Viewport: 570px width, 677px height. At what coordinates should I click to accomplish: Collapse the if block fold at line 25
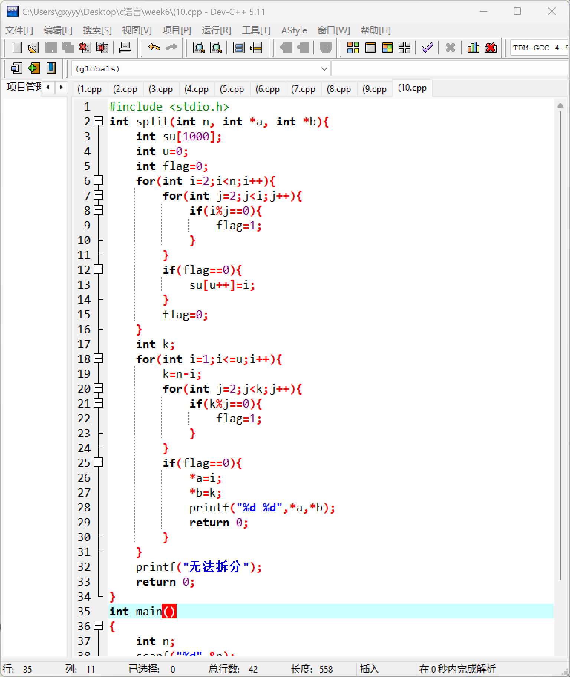(x=98, y=462)
